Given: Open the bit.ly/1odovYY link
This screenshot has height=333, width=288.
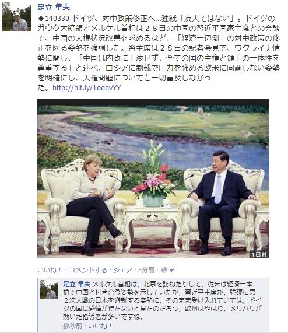Looking at the screenshot, I should (x=87, y=88).
